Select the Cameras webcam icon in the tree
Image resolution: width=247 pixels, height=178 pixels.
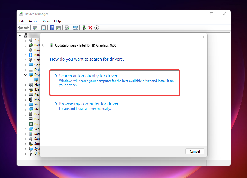tap(30, 60)
